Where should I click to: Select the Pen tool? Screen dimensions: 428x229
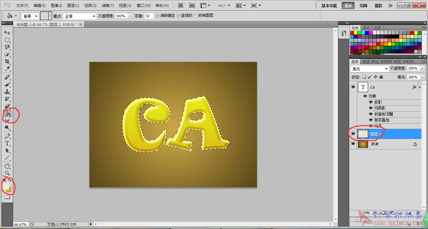point(7,136)
